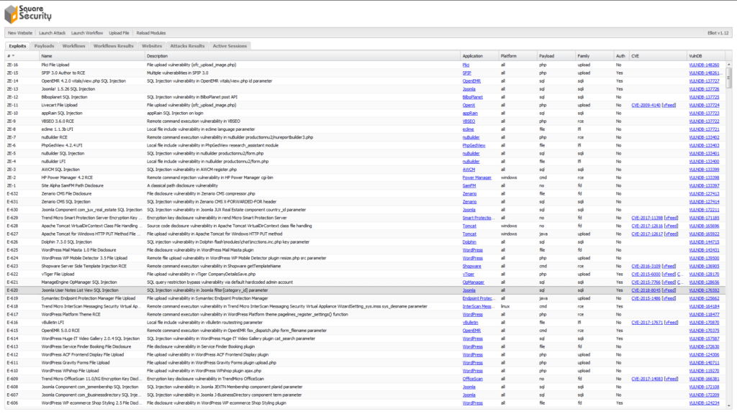Click the CVE-2017-14083 link
Viewport: 737px width, 414px height.
point(647,379)
